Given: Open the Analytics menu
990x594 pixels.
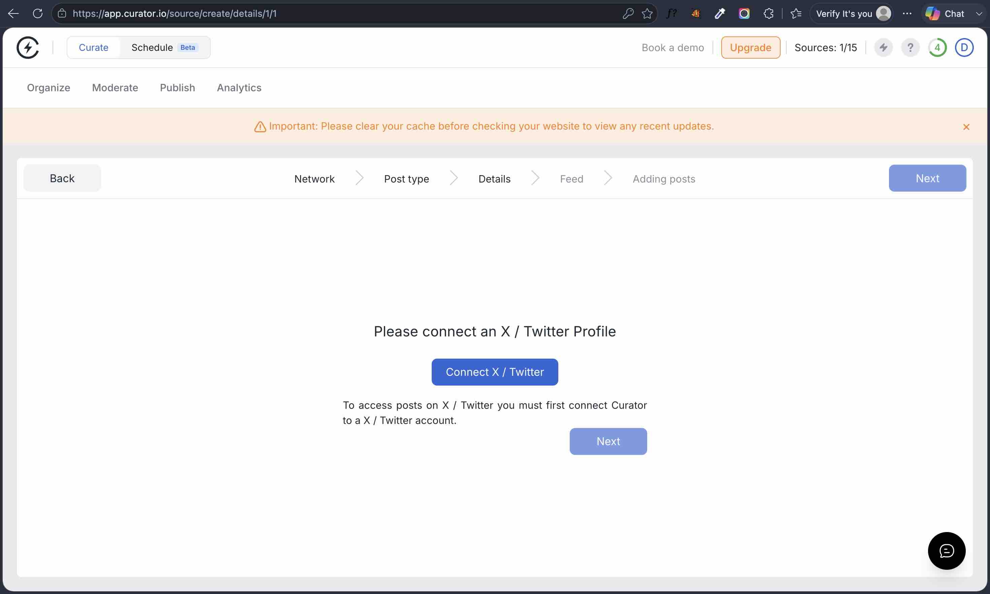Looking at the screenshot, I should click(239, 88).
